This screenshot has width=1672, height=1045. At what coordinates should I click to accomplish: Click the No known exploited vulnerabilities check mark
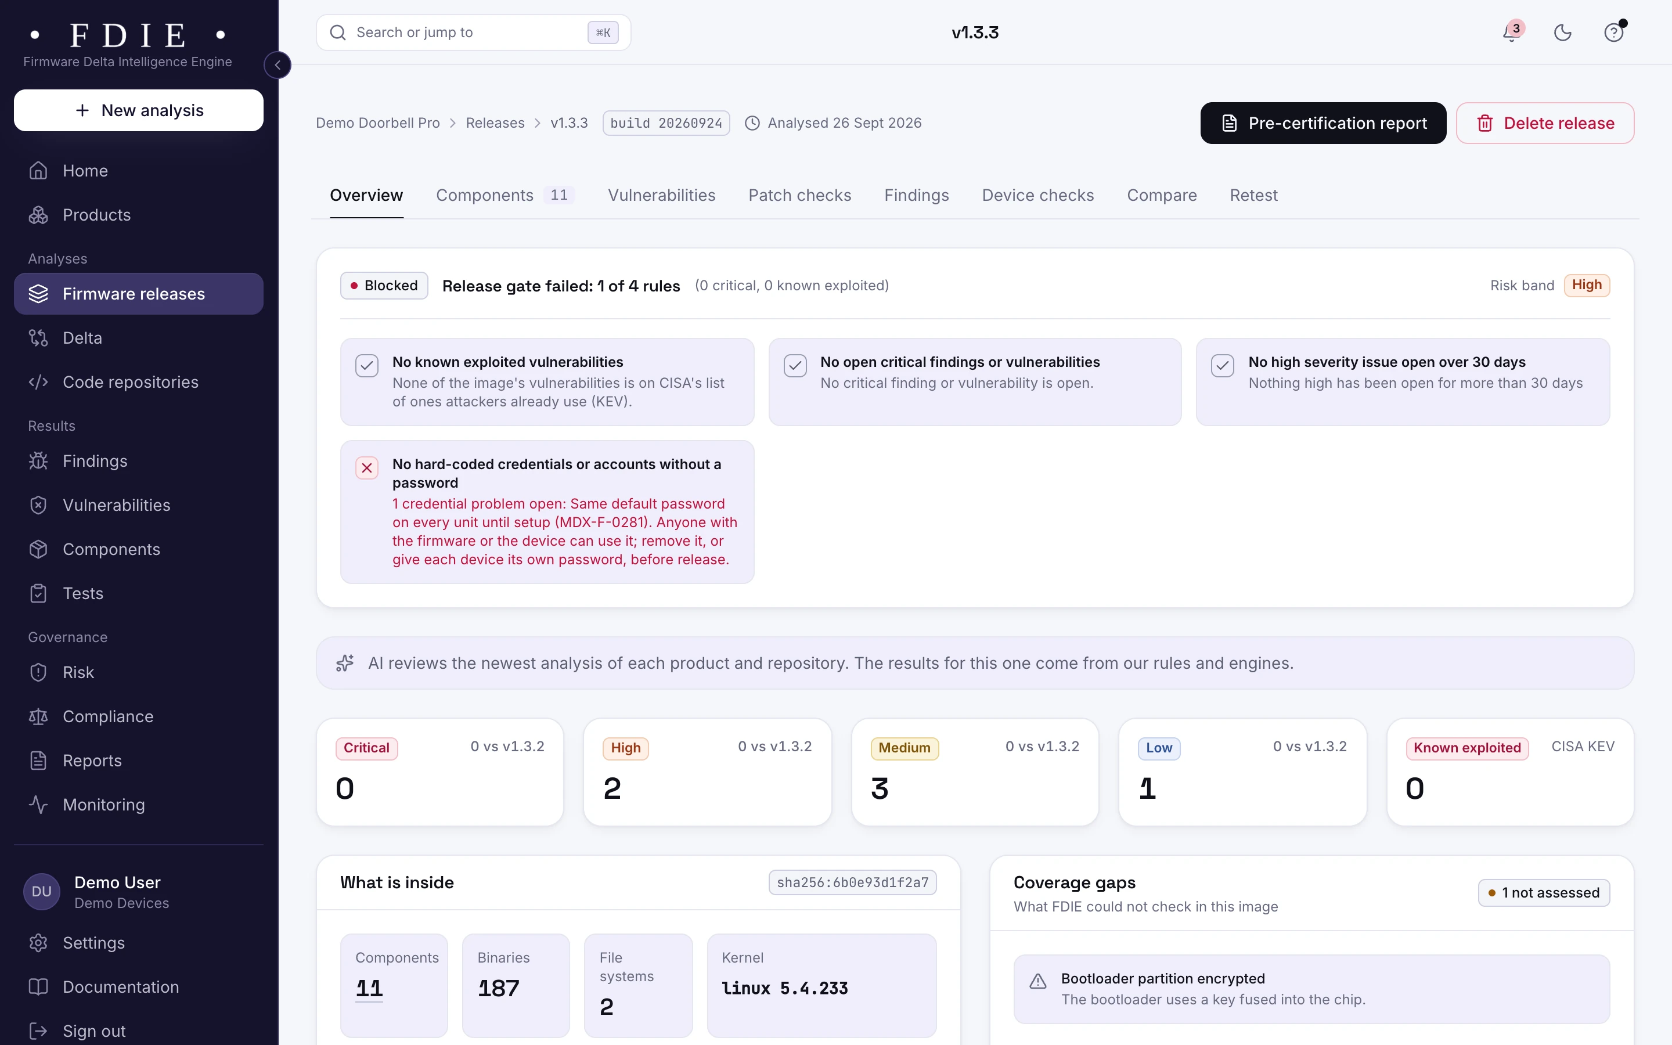pyautogui.click(x=367, y=366)
